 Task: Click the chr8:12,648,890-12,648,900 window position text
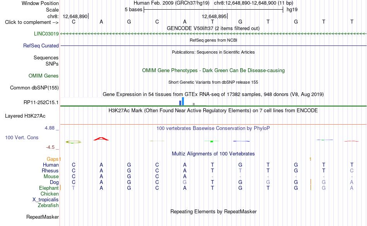(253, 3)
